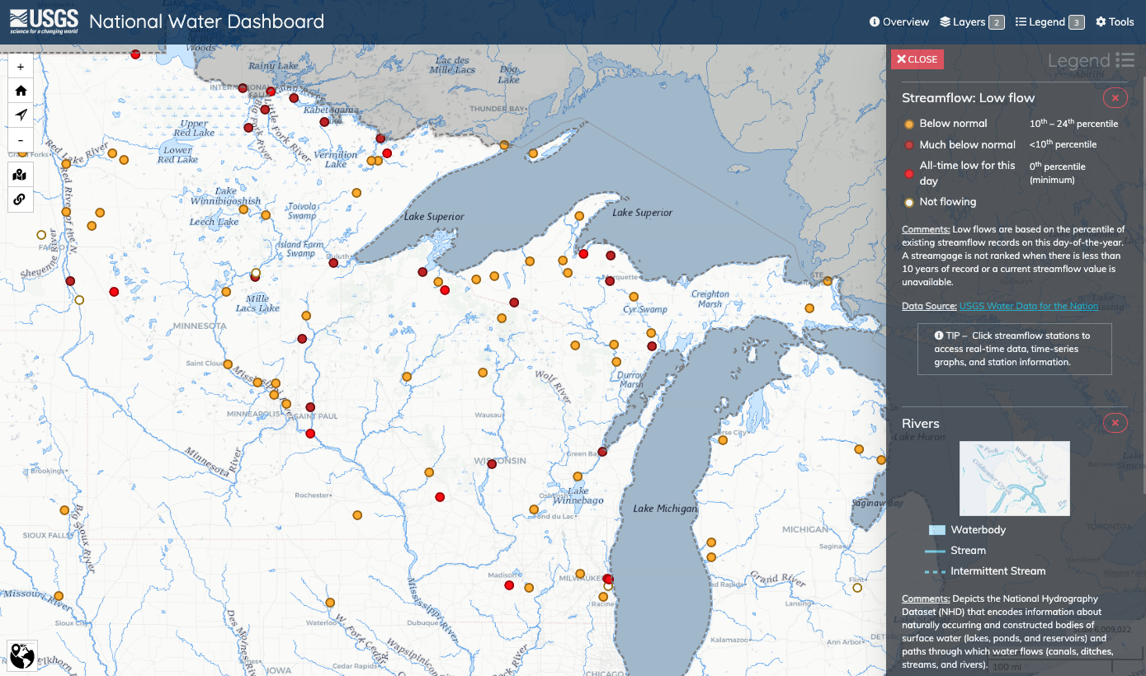Click the 'Rivers' legend heading
This screenshot has width=1146, height=676.
[x=921, y=424]
